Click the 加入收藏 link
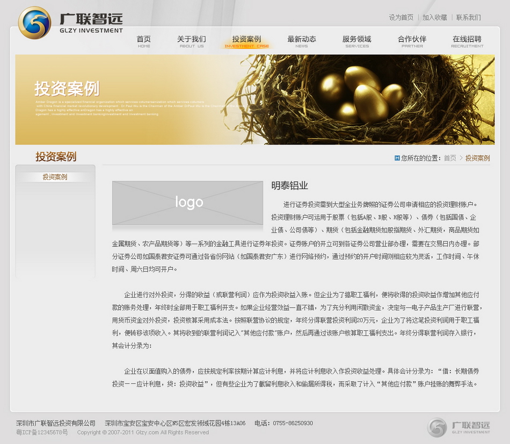 435,18
